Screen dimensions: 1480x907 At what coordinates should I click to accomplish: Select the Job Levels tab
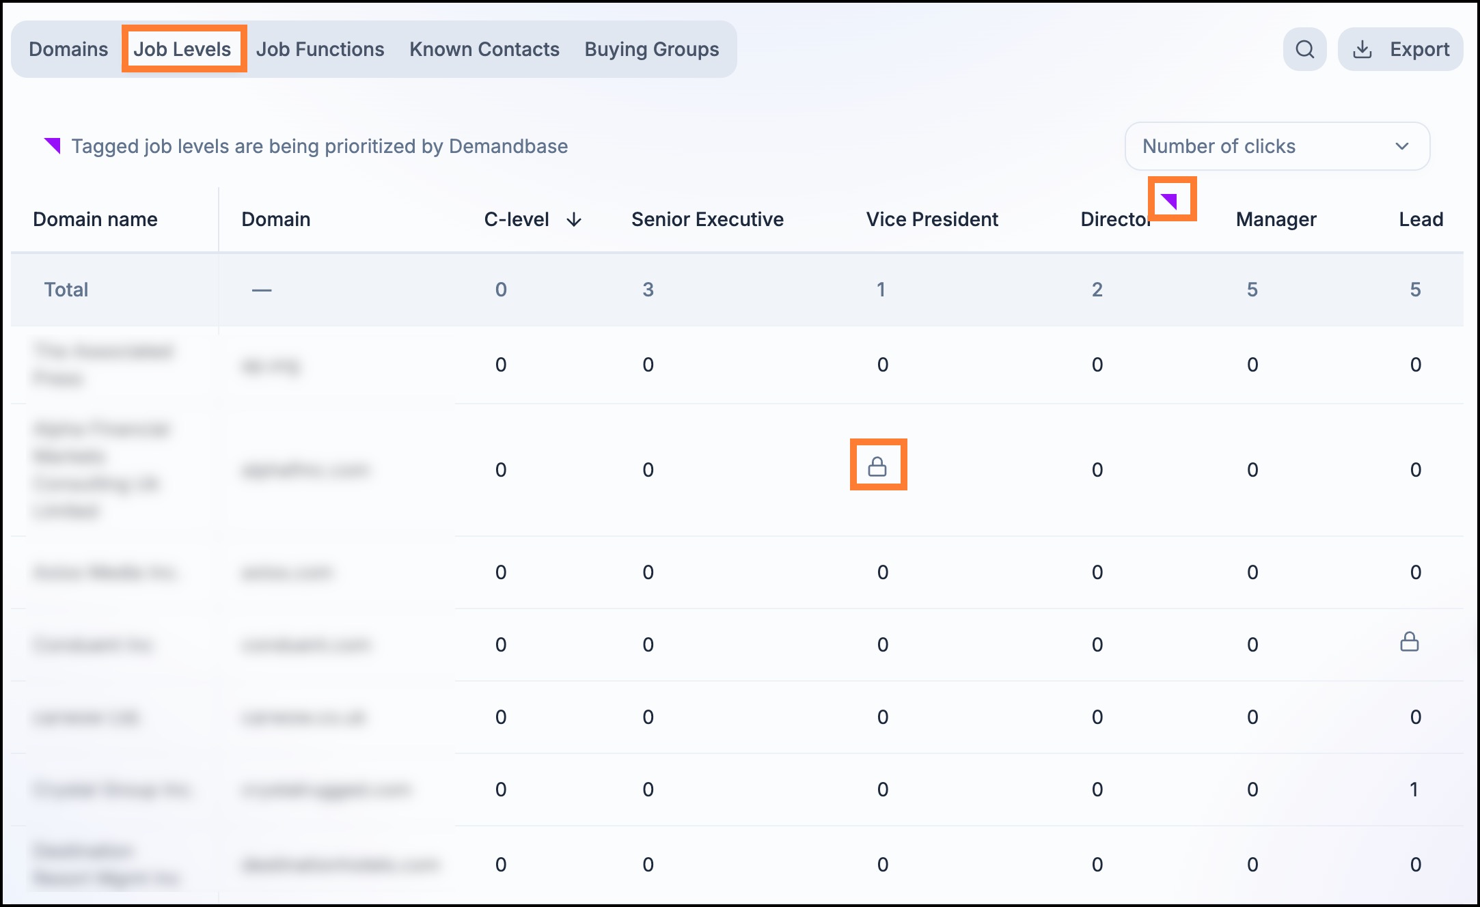(182, 49)
